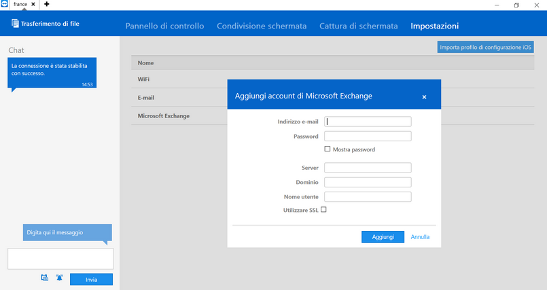
Task: Focus the Indirizzo e-mail field
Action: click(x=368, y=122)
